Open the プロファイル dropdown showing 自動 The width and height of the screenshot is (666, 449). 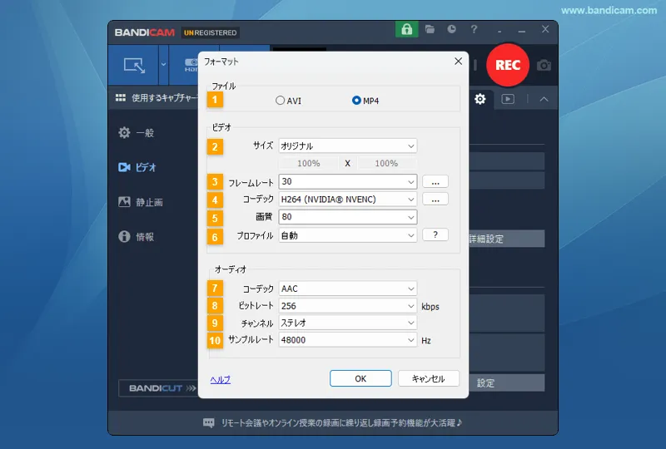(x=347, y=235)
